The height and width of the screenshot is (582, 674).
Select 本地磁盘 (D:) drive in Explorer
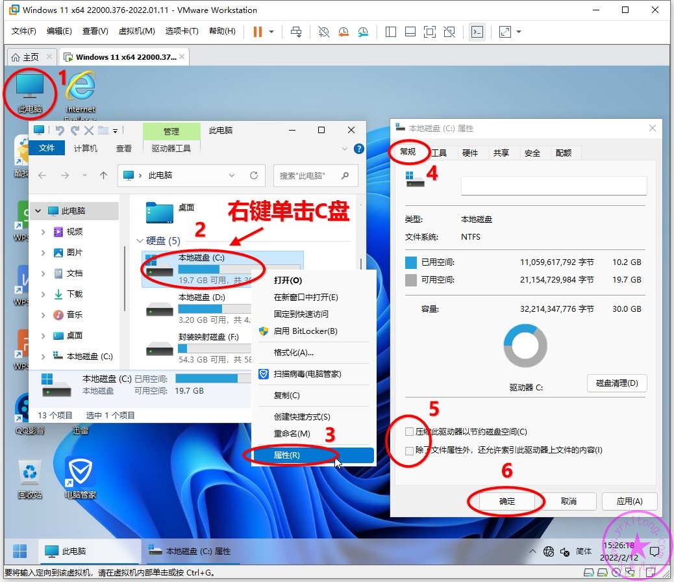(x=197, y=310)
